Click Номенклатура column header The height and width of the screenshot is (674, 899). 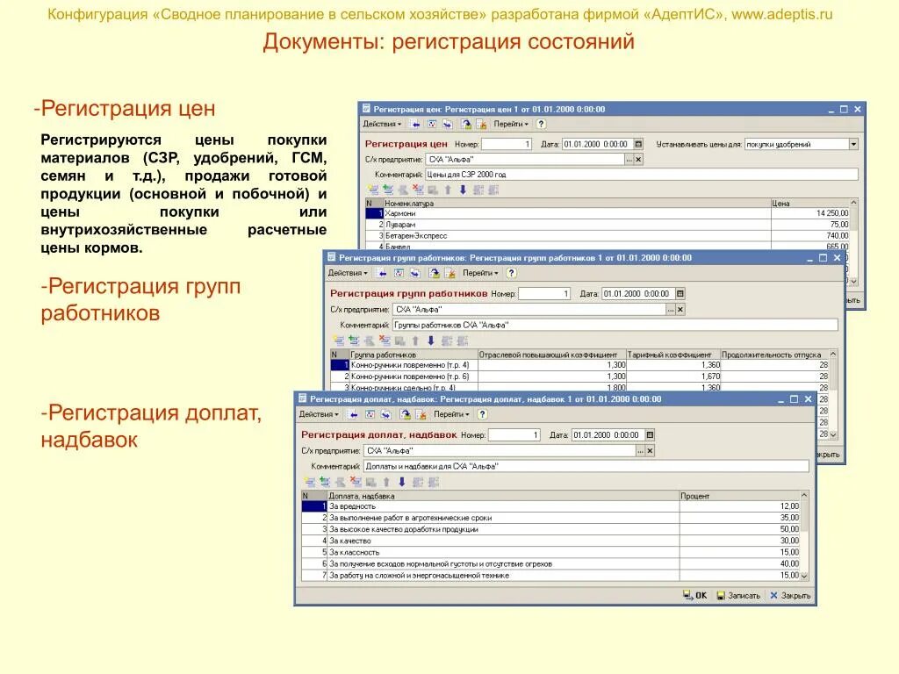577,203
